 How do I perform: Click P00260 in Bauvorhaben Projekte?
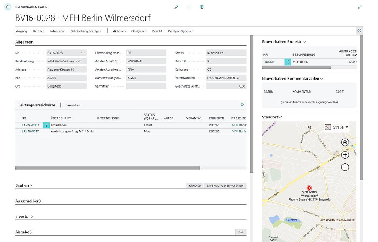coord(268,62)
